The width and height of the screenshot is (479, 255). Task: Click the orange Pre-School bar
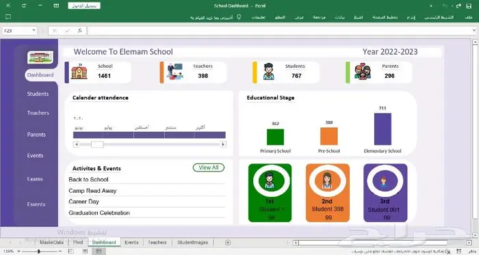pyautogui.click(x=329, y=136)
